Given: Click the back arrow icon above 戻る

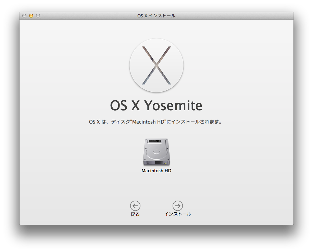Looking at the screenshot, I should point(135,206).
